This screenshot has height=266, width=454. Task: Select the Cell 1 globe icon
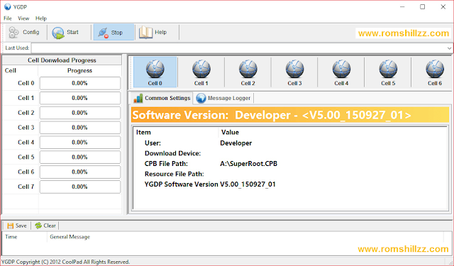[x=201, y=72]
